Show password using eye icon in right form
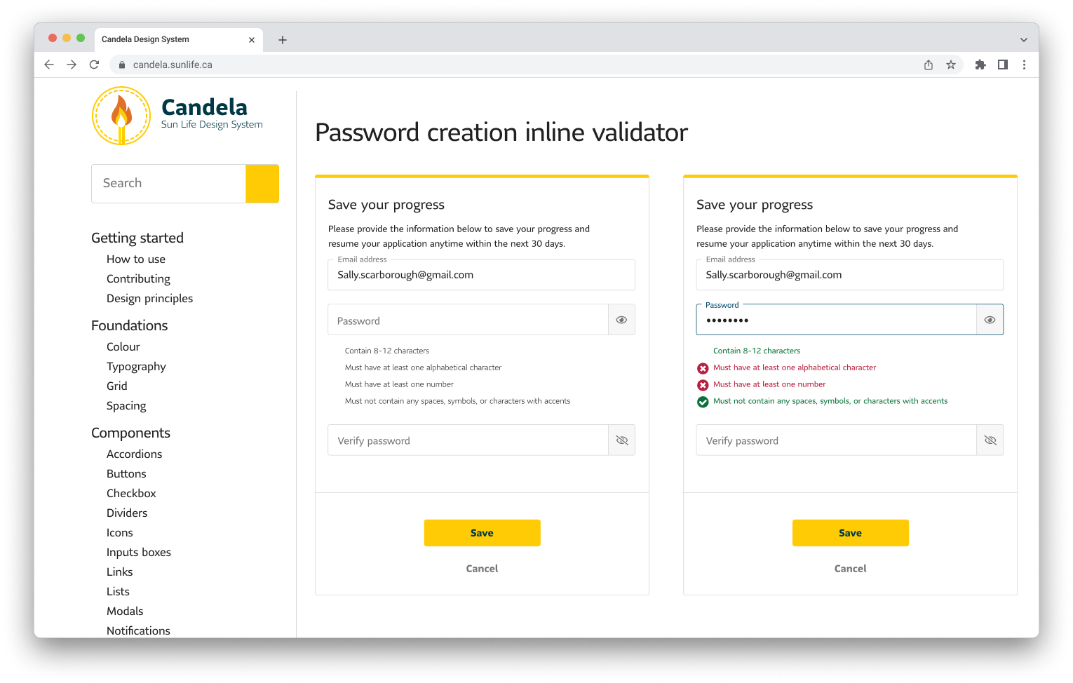Viewport: 1073px width, 683px height. point(990,320)
